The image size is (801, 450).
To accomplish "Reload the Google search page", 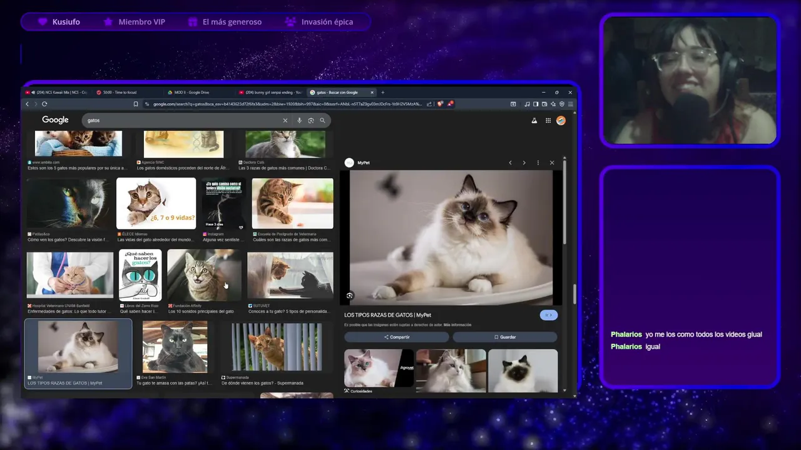I will pyautogui.click(x=44, y=104).
